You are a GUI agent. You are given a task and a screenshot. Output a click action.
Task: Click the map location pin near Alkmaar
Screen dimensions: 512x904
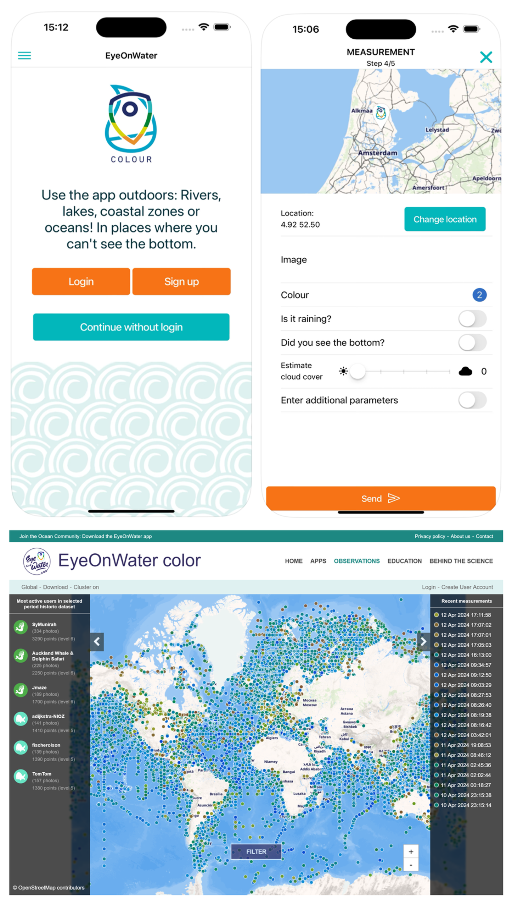(x=380, y=114)
